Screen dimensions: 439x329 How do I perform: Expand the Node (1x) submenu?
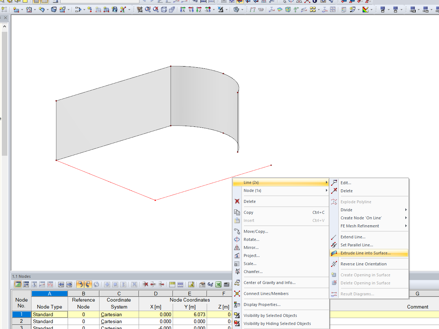[x=281, y=190]
